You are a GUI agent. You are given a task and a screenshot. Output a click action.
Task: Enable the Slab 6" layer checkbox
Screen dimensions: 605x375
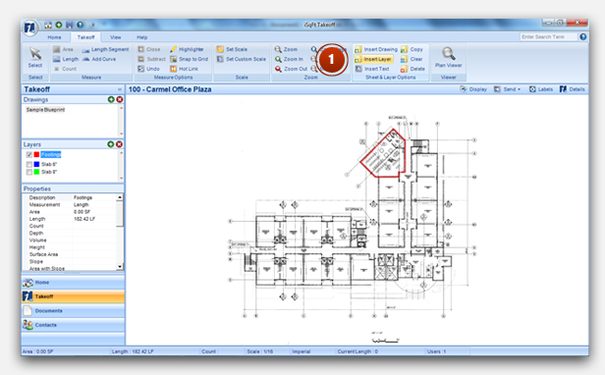click(x=29, y=164)
